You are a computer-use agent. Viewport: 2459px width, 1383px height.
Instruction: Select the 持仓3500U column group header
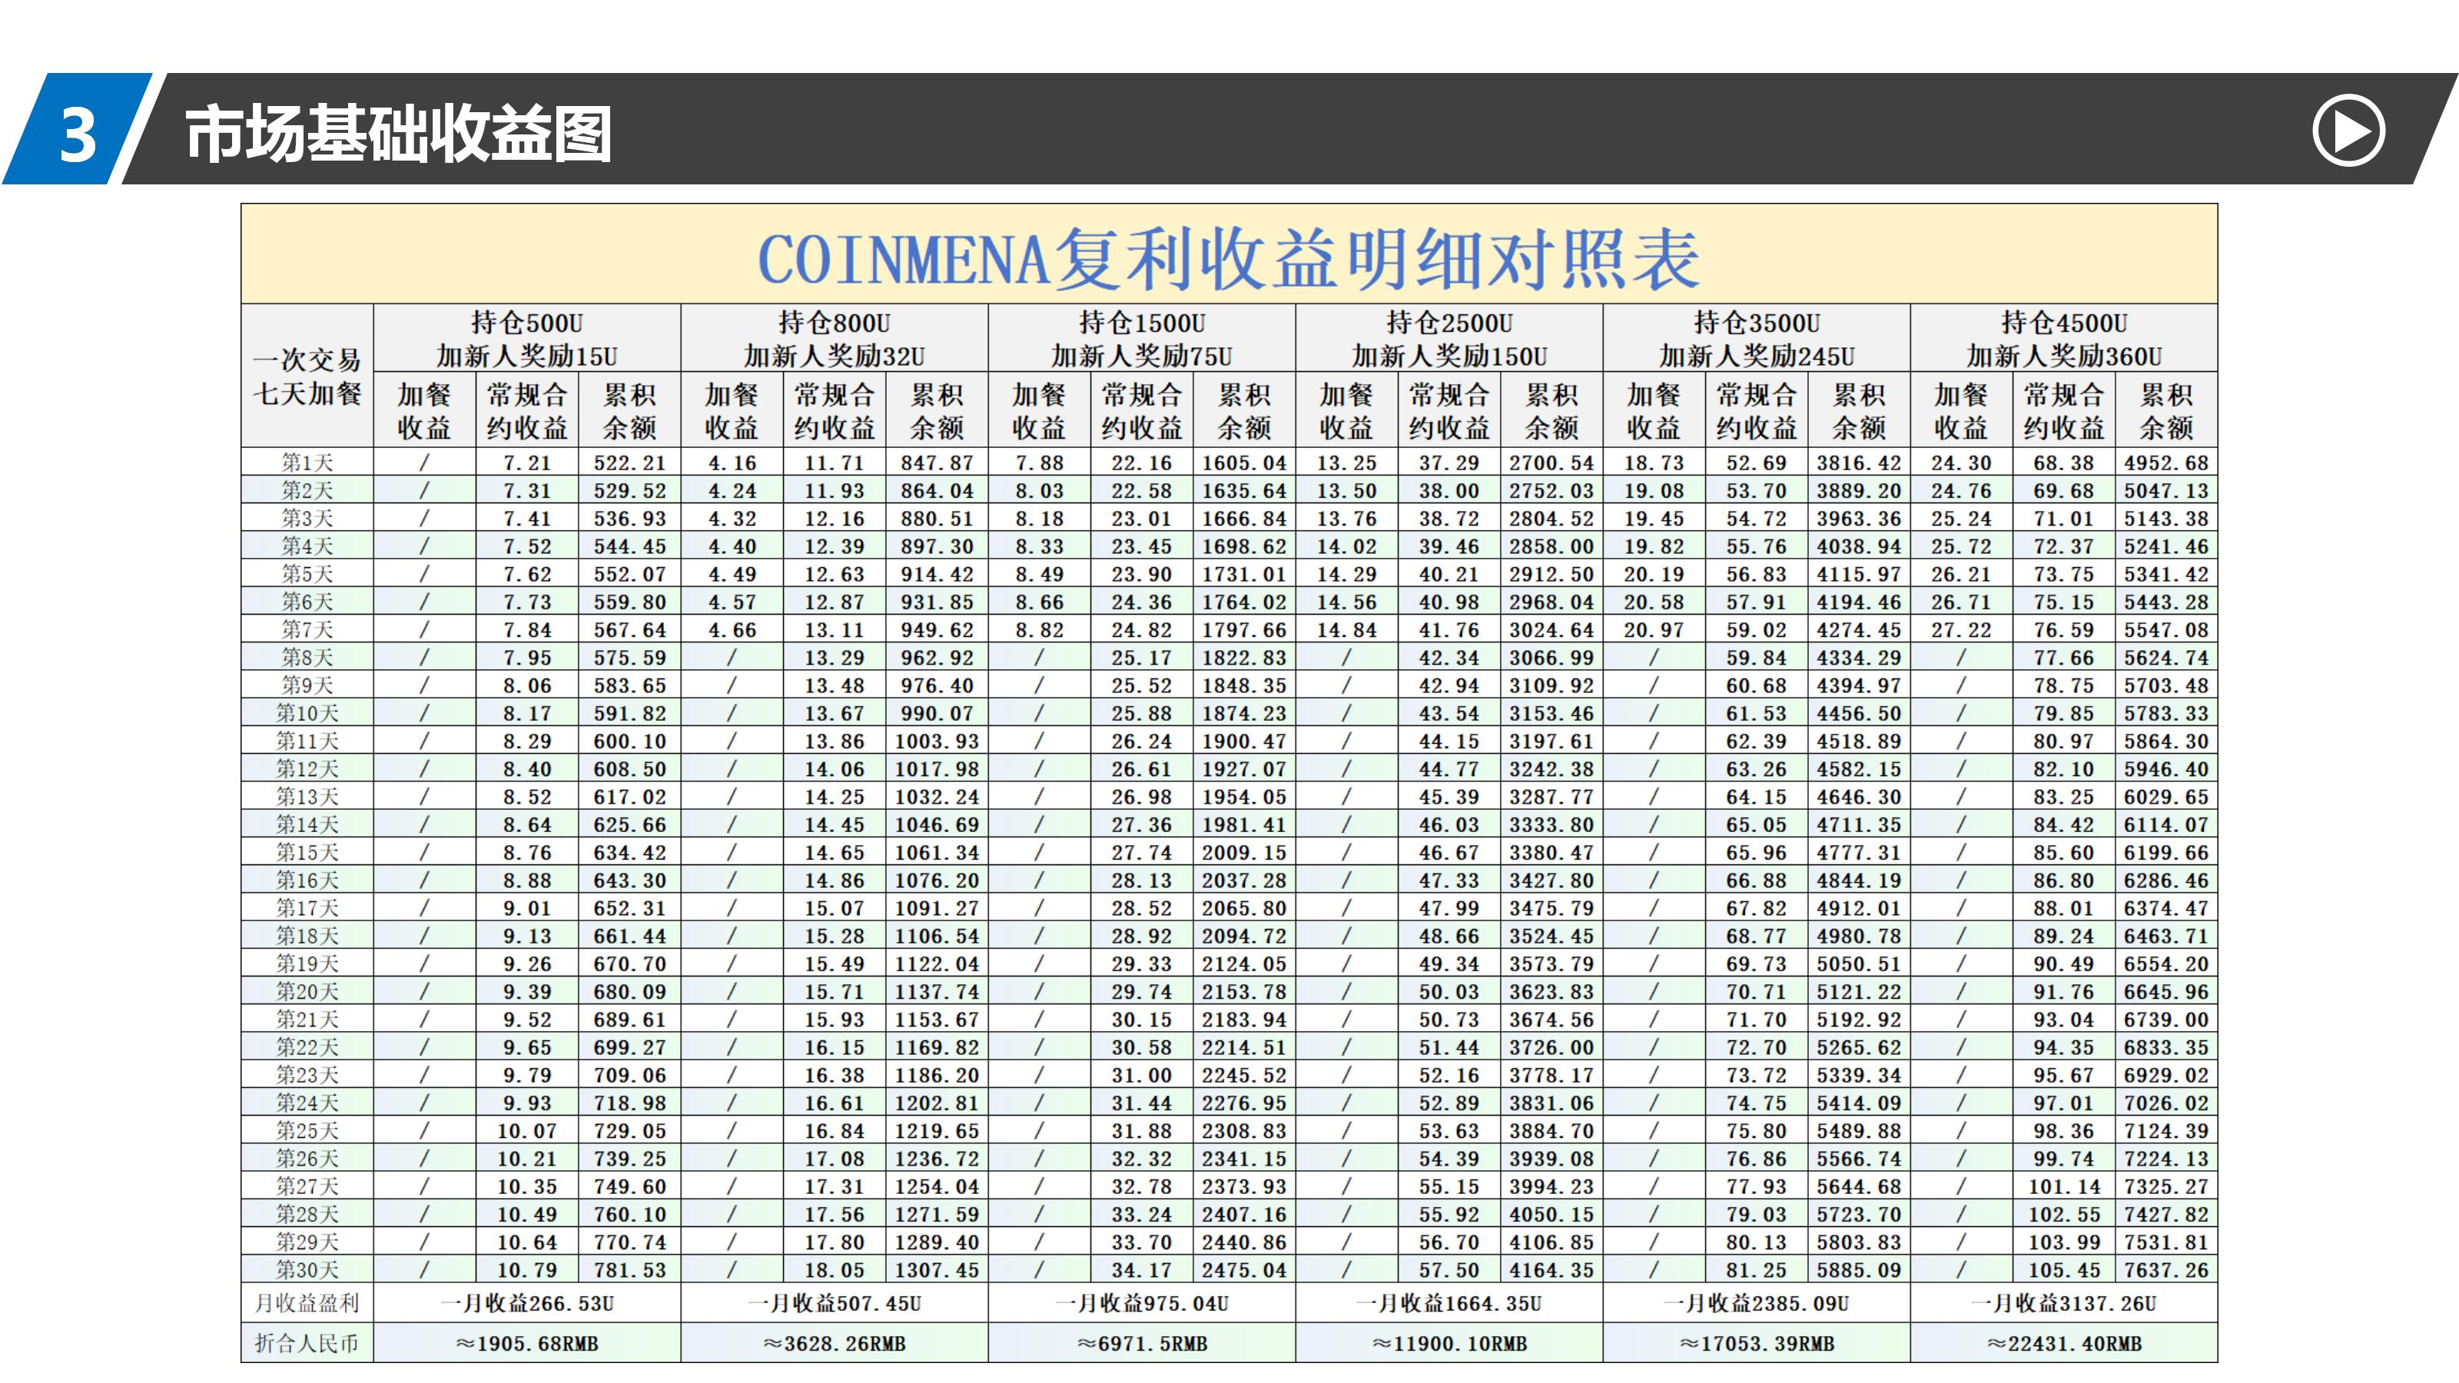[1757, 339]
